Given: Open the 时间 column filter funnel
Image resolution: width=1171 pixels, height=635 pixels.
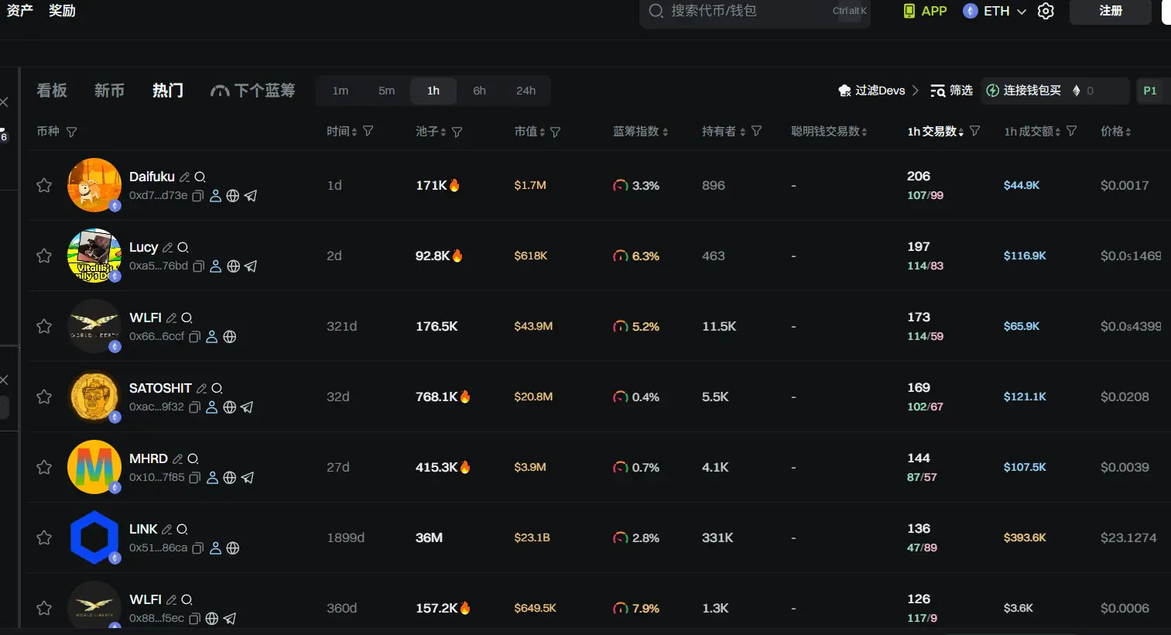Looking at the screenshot, I should click(368, 132).
